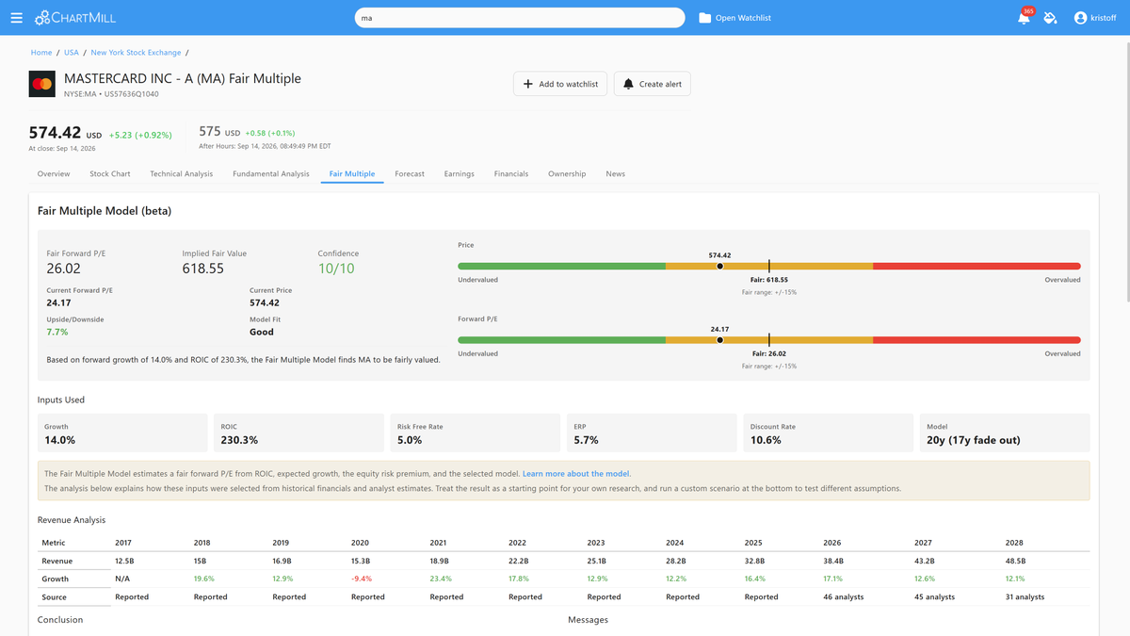Image resolution: width=1130 pixels, height=636 pixels.
Task: Switch to the Overview tab
Action: point(54,174)
